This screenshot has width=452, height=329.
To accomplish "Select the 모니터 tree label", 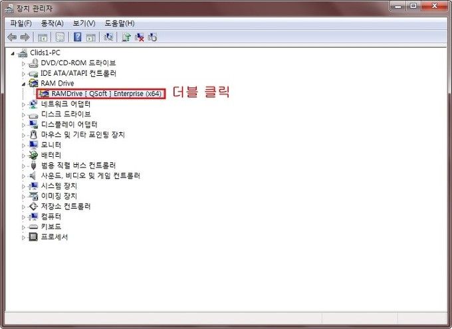I will [x=51, y=145].
